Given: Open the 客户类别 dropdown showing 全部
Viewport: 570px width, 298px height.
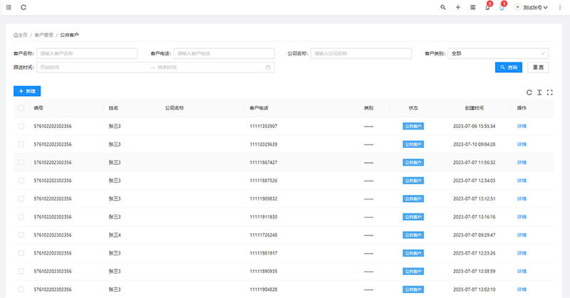Looking at the screenshot, I should pos(498,53).
